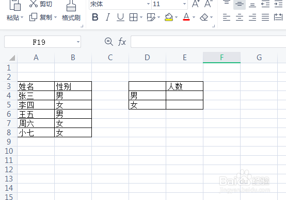Select row 12 header
Viewport: 286px width, 200px height.
[x=9, y=170]
